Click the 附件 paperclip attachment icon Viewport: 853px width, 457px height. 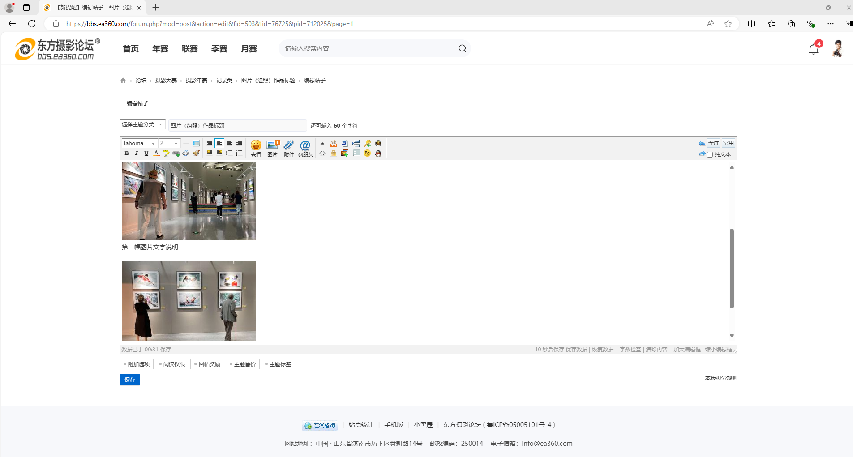[x=289, y=148]
